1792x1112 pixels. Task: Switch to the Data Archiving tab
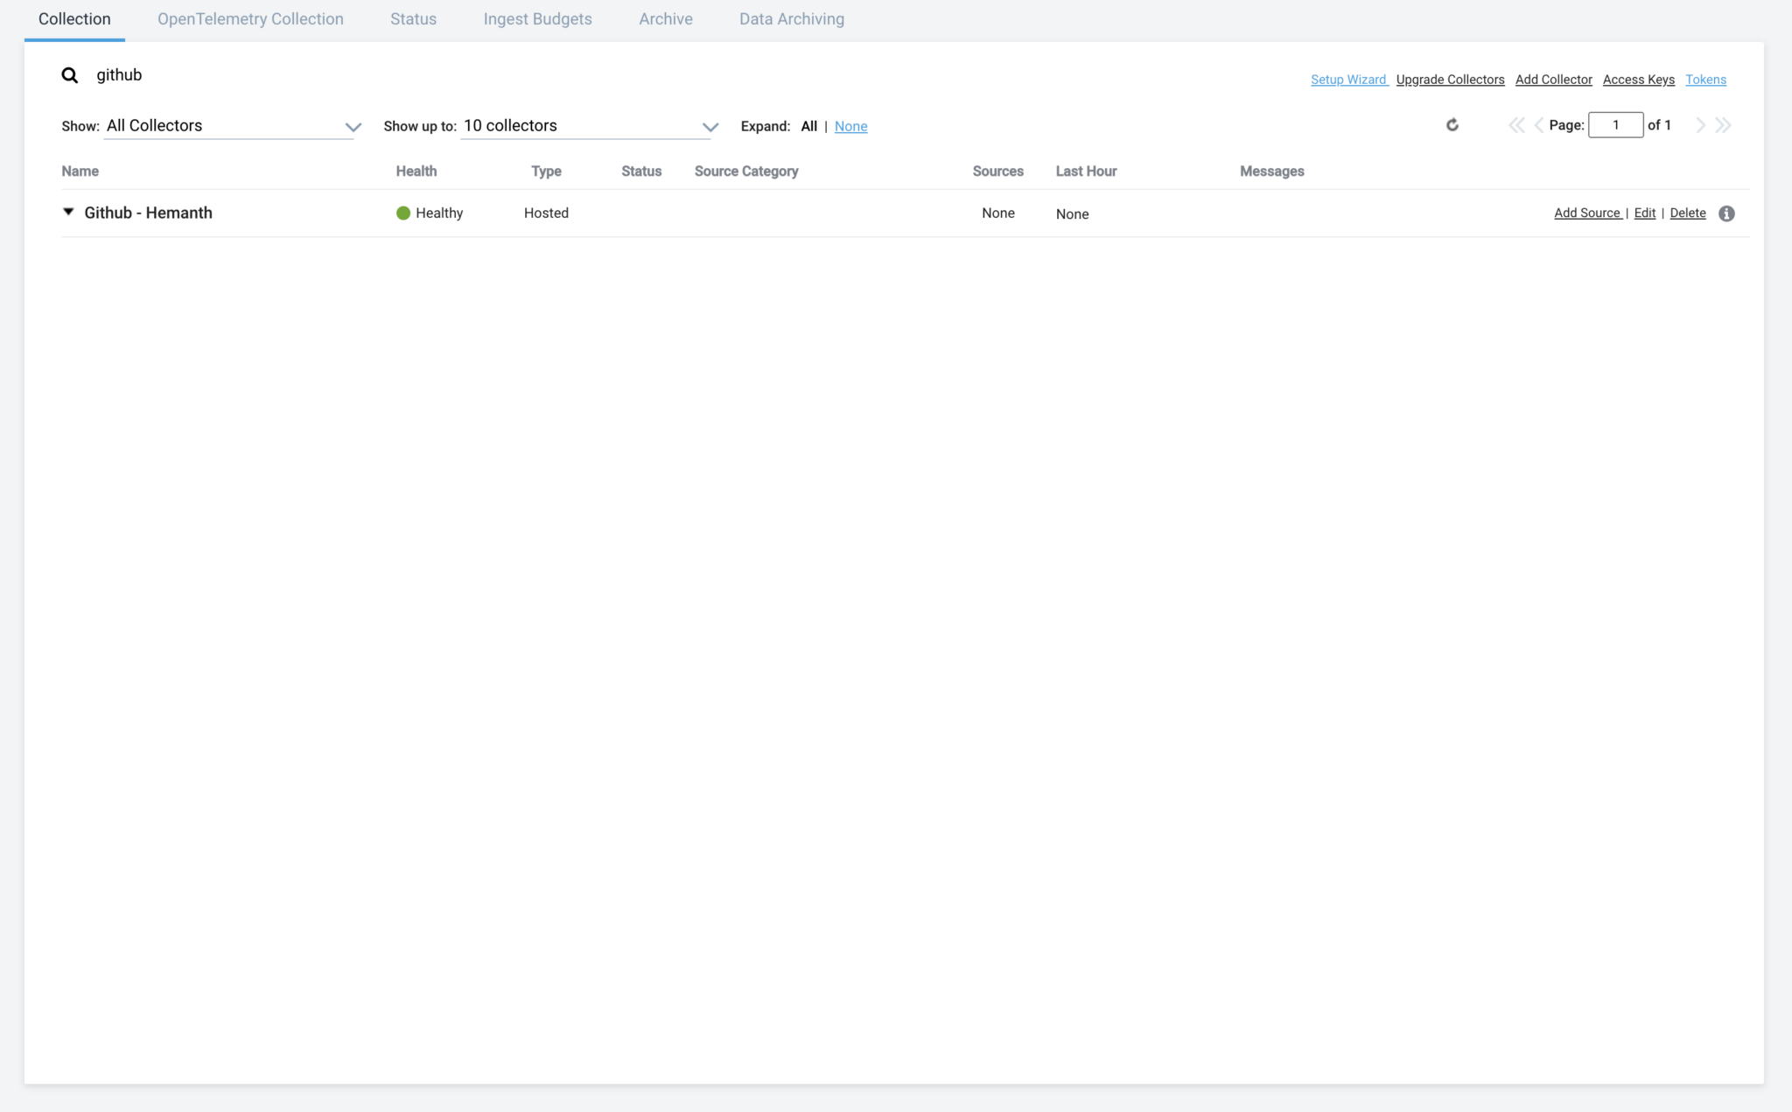791,19
